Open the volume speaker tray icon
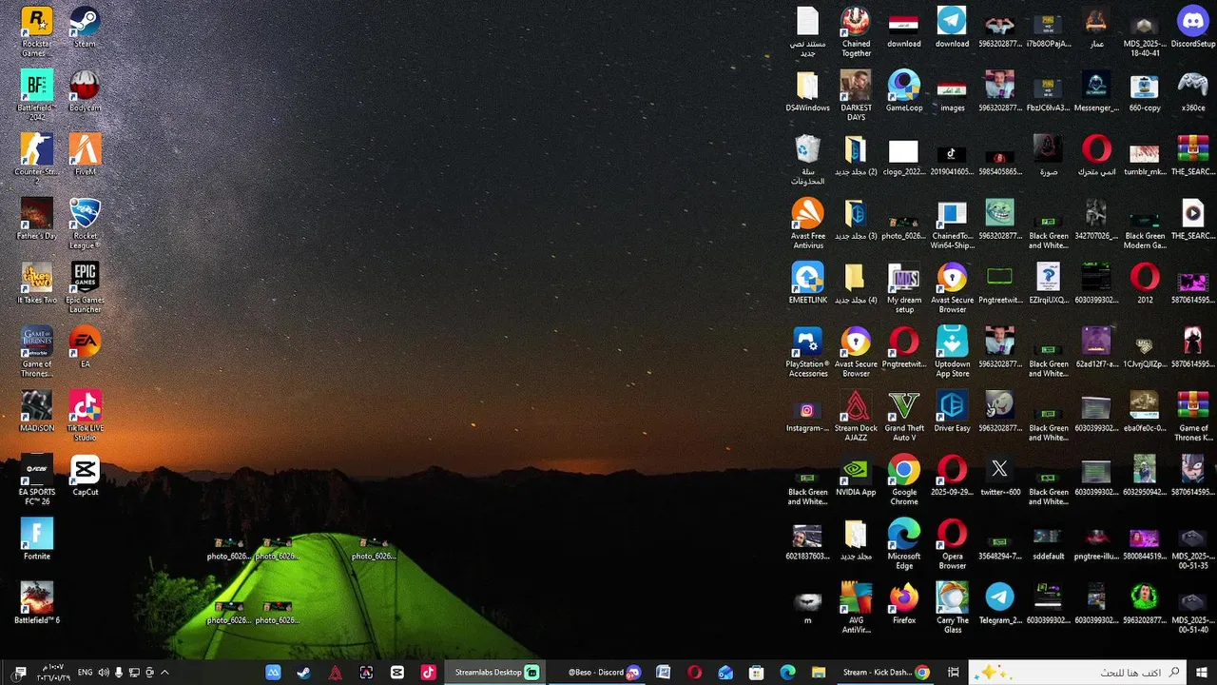This screenshot has width=1217, height=685. point(104,673)
